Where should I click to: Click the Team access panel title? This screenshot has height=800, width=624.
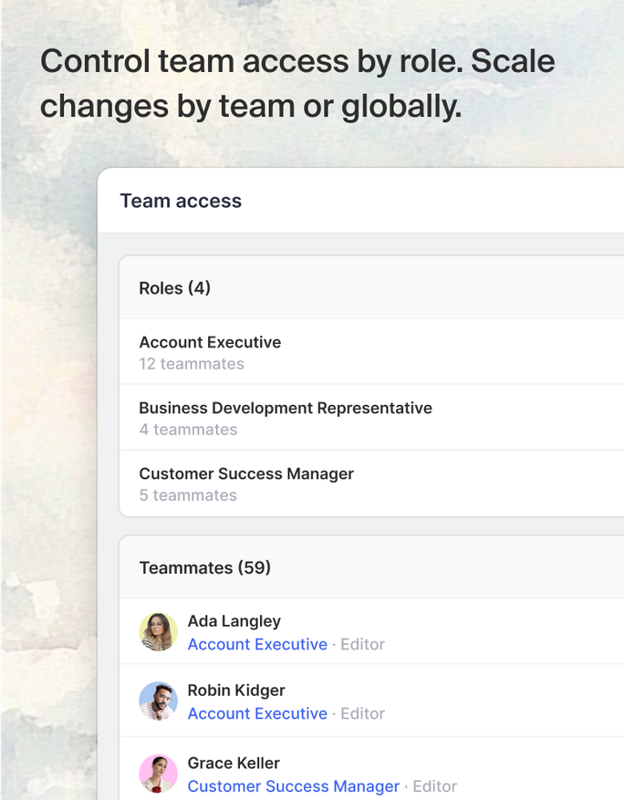(x=181, y=201)
